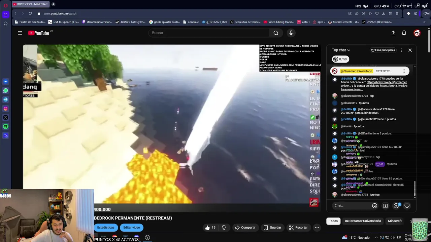Image resolution: width=431 pixels, height=242 pixels.
Task: Open Opera sidebar home button
Action: coord(5,14)
